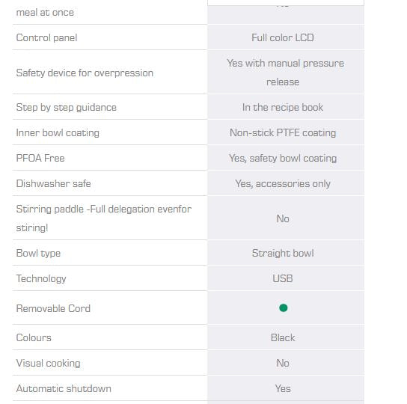This screenshot has height=404, width=407.
Task: Select the Technology row label
Action: click(x=41, y=279)
